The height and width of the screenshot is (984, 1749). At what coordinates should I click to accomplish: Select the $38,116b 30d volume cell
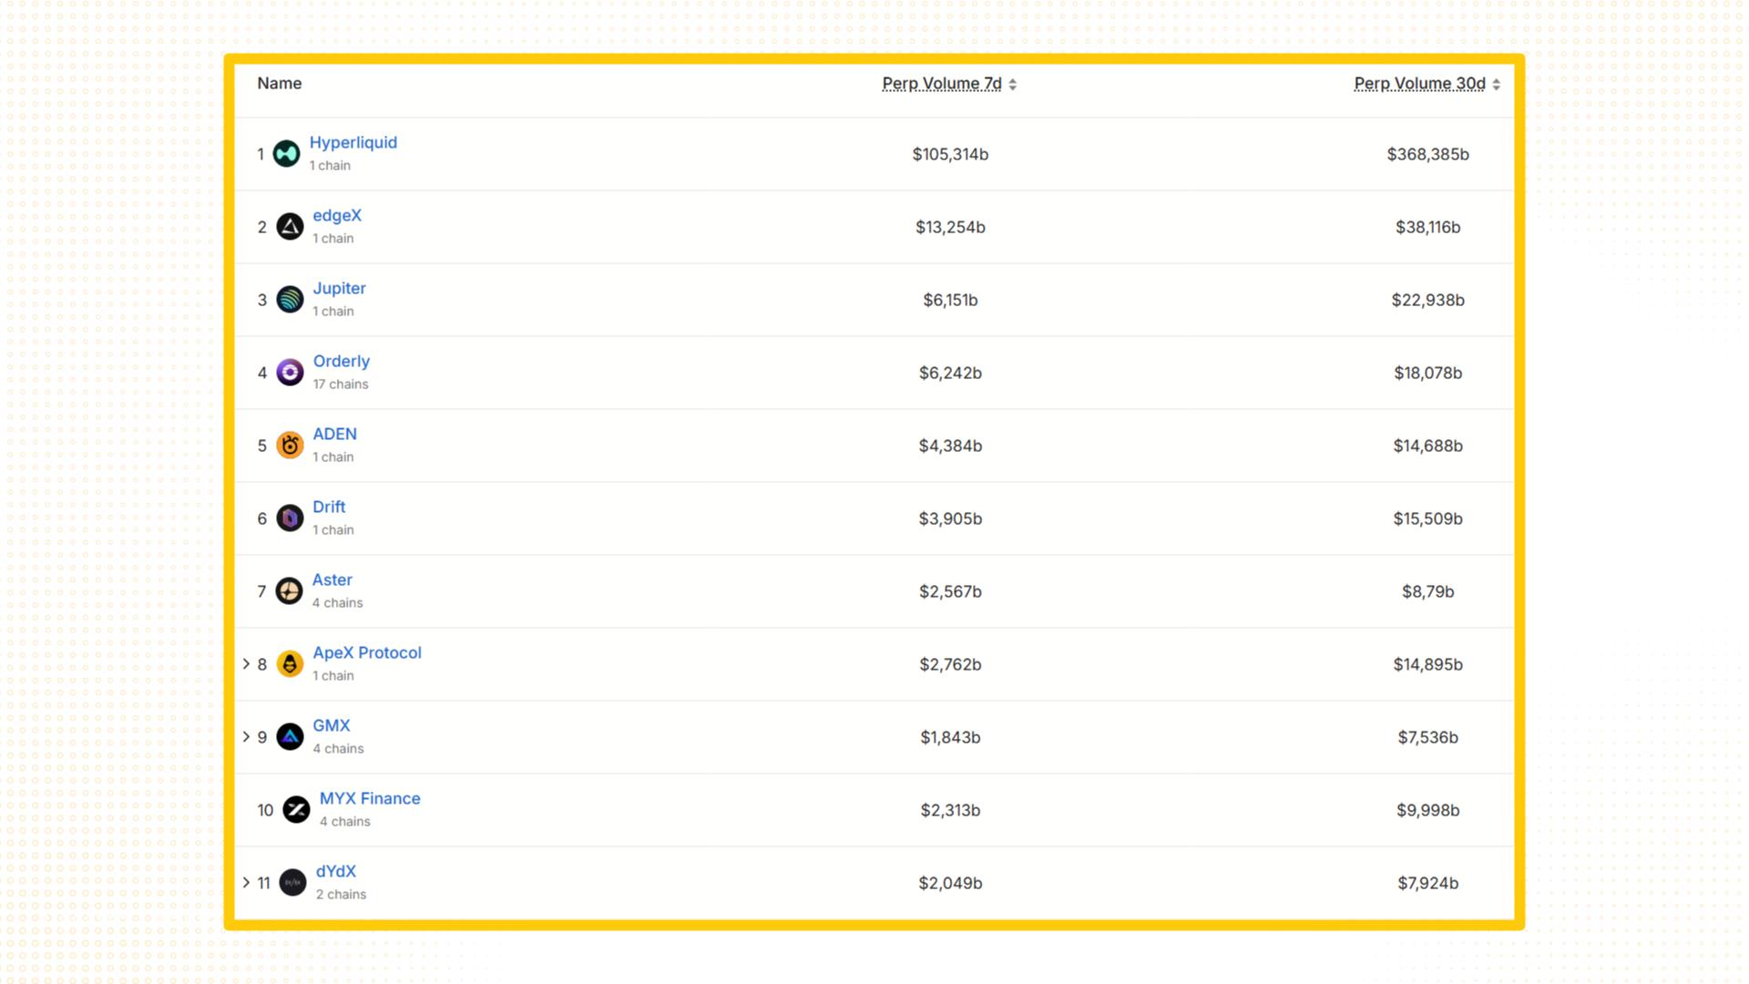1427,227
